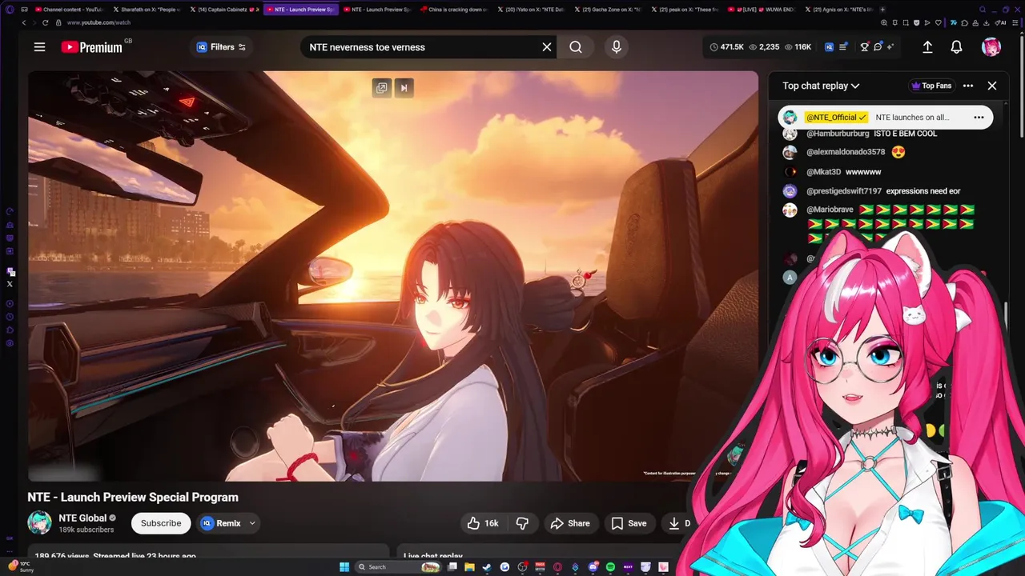Go back in browser history

24,22
